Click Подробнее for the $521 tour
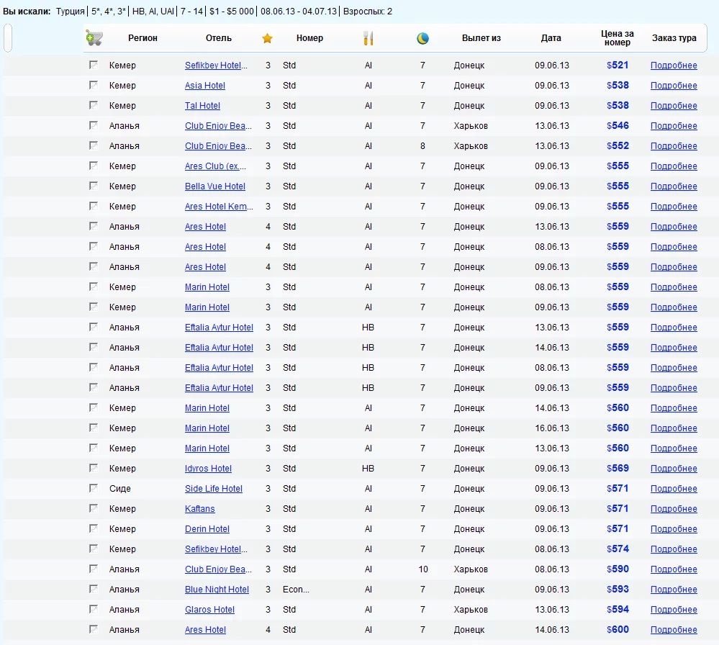Viewport: 719px width, 645px height. (674, 65)
